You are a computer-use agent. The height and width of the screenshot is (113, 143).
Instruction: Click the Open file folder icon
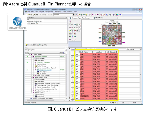click(29, 15)
